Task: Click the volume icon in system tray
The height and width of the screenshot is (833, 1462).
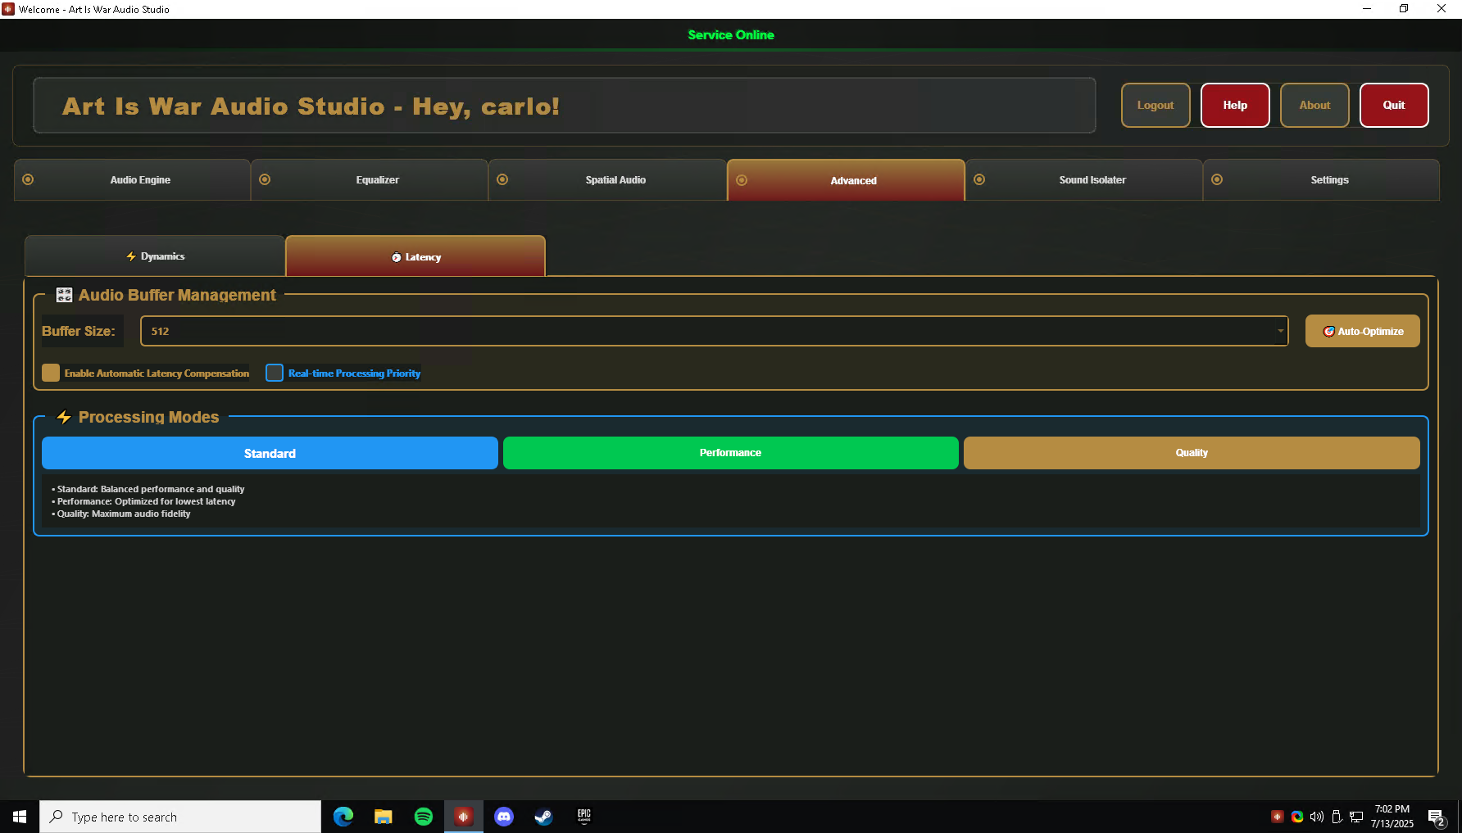Action: pos(1317,817)
